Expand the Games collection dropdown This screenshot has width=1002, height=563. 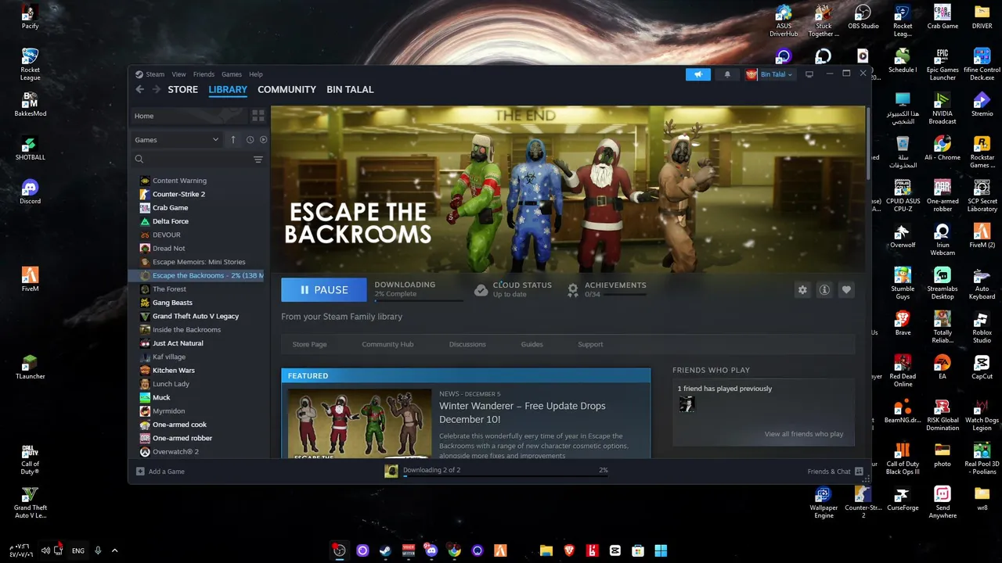(x=177, y=140)
